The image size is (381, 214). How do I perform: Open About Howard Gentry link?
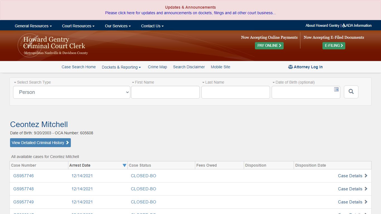(x=322, y=25)
